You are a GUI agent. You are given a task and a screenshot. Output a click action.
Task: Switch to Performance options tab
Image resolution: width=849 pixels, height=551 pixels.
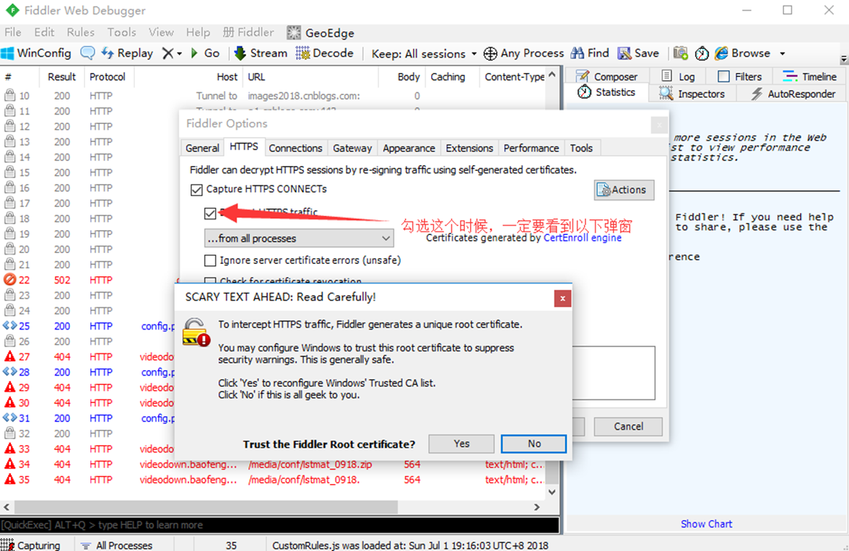click(531, 148)
